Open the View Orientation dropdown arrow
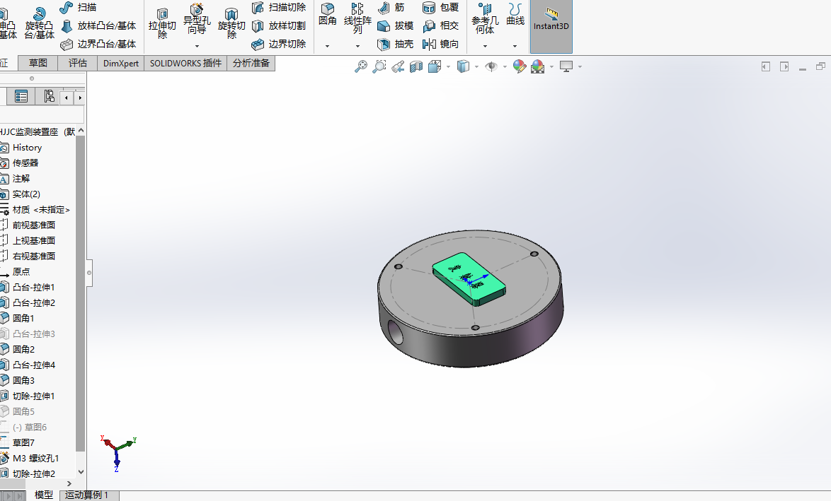This screenshot has height=501, width=831. (x=448, y=66)
